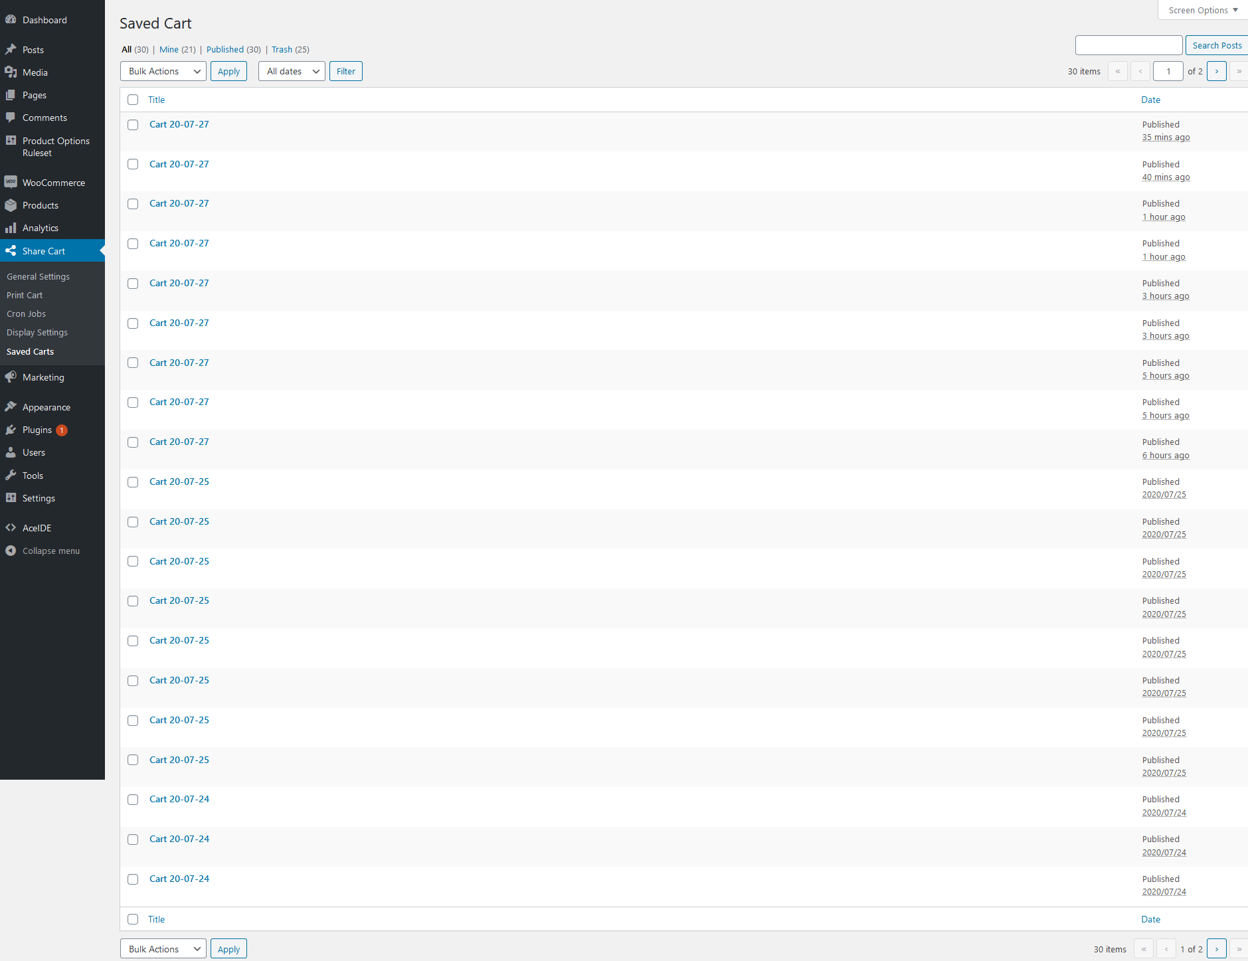1248x961 pixels.
Task: Expand the All dates filter dropdown
Action: click(x=292, y=71)
